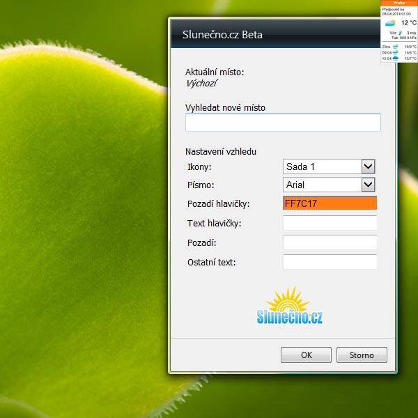Click the Ostatní text color field
Image resolution: width=418 pixels, height=418 pixels.
pos(330,262)
